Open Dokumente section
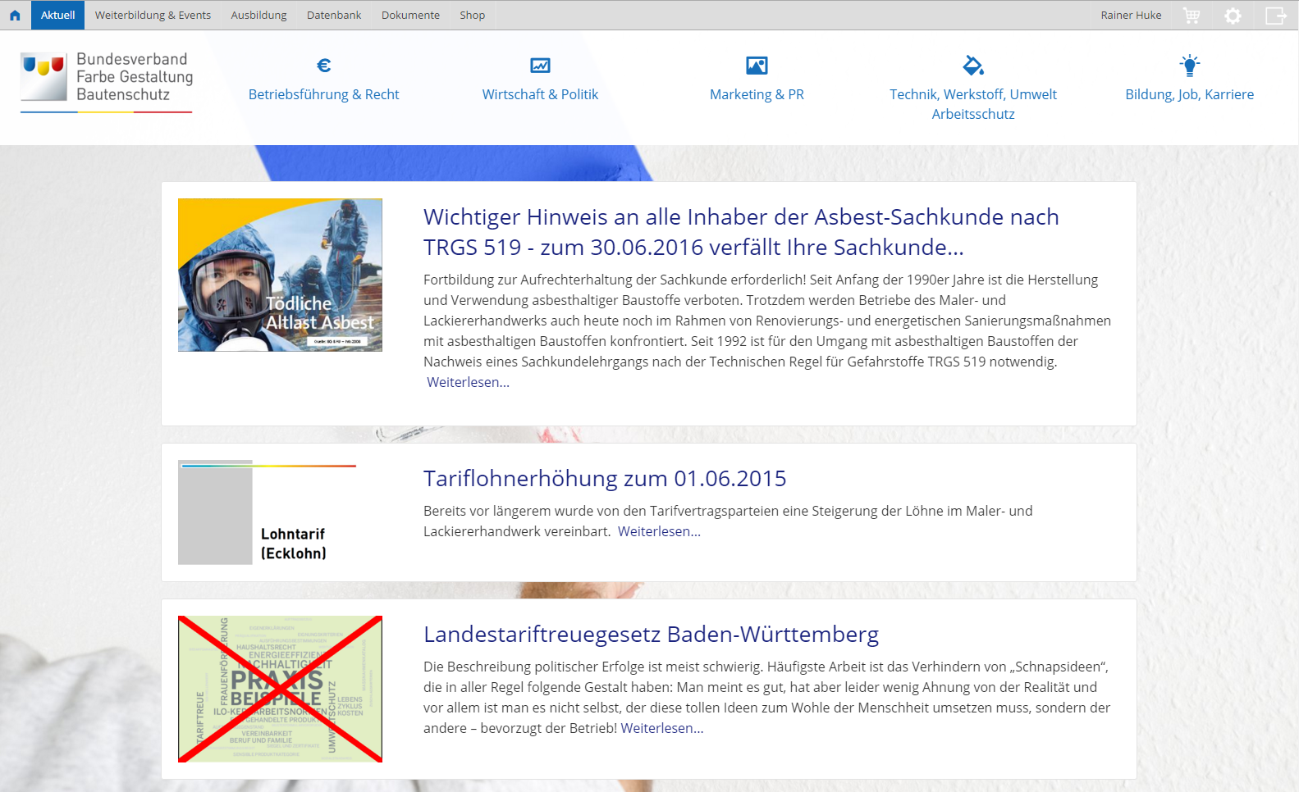Screen dimensions: 1299x792 410,16
